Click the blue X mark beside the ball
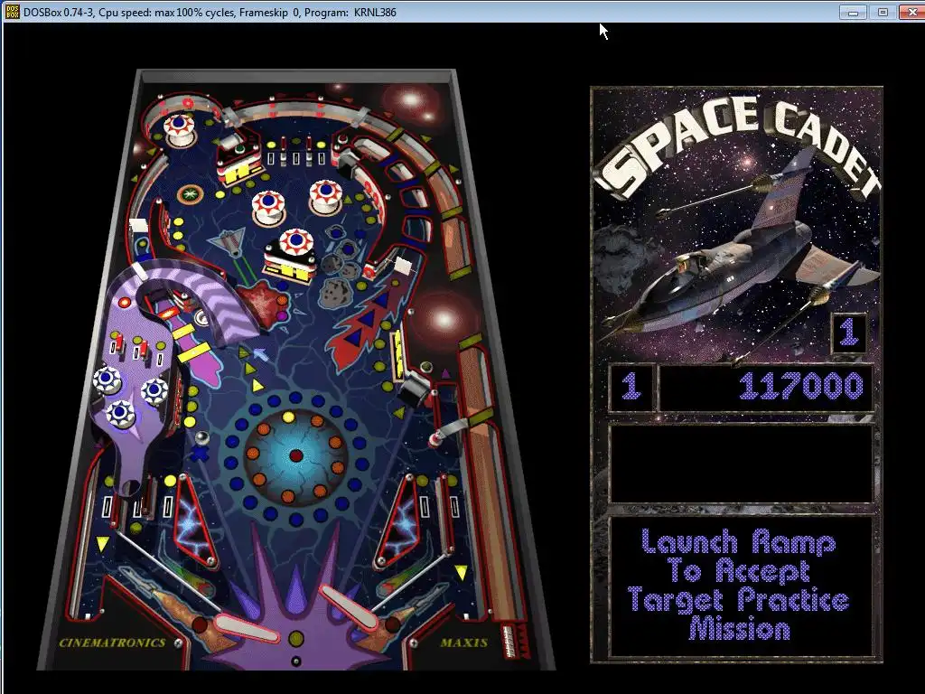Image resolution: width=925 pixels, height=694 pixels. click(200, 454)
